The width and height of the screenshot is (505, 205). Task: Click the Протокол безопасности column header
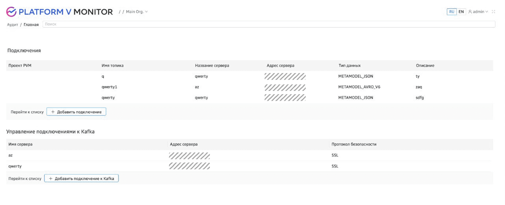(x=354, y=144)
